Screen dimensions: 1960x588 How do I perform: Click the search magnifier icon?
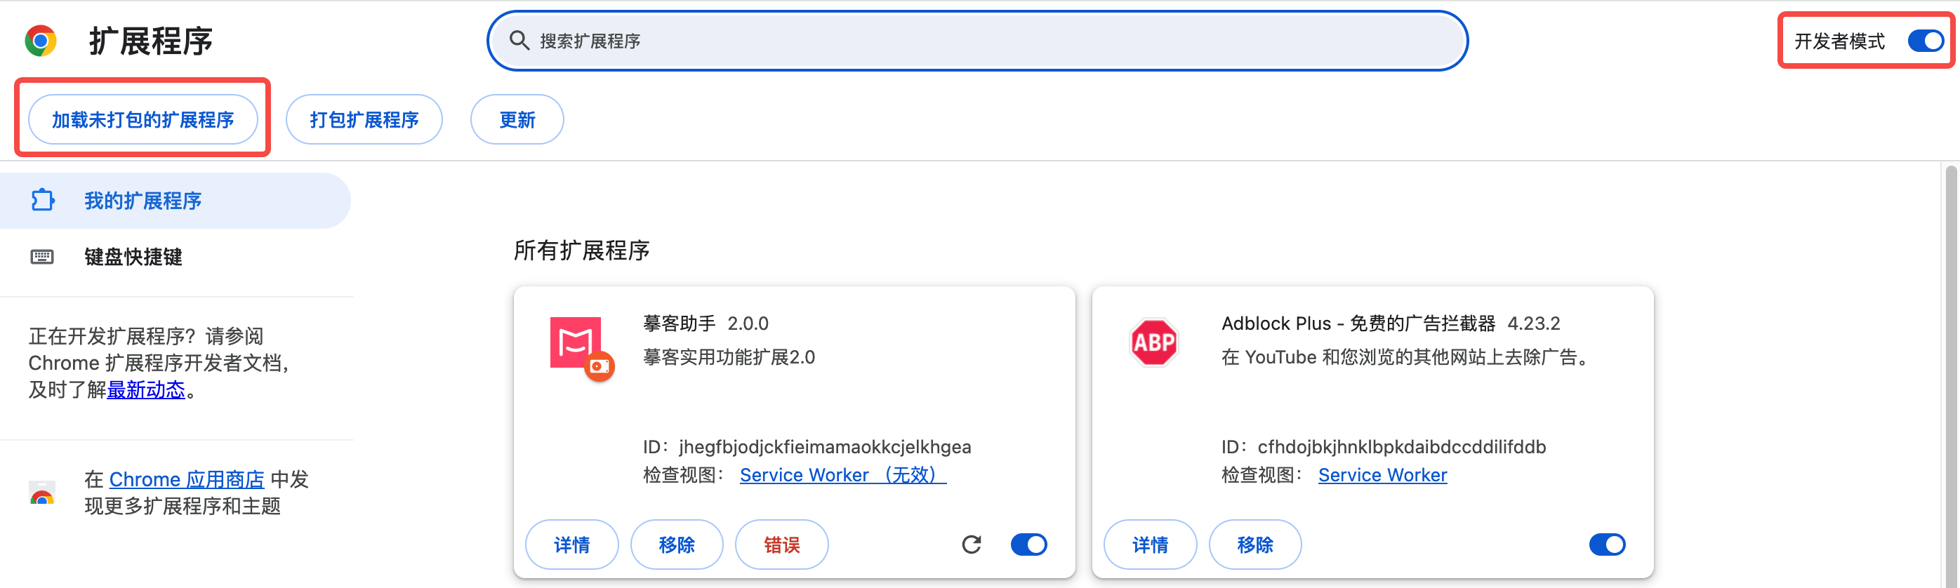pyautogui.click(x=519, y=40)
